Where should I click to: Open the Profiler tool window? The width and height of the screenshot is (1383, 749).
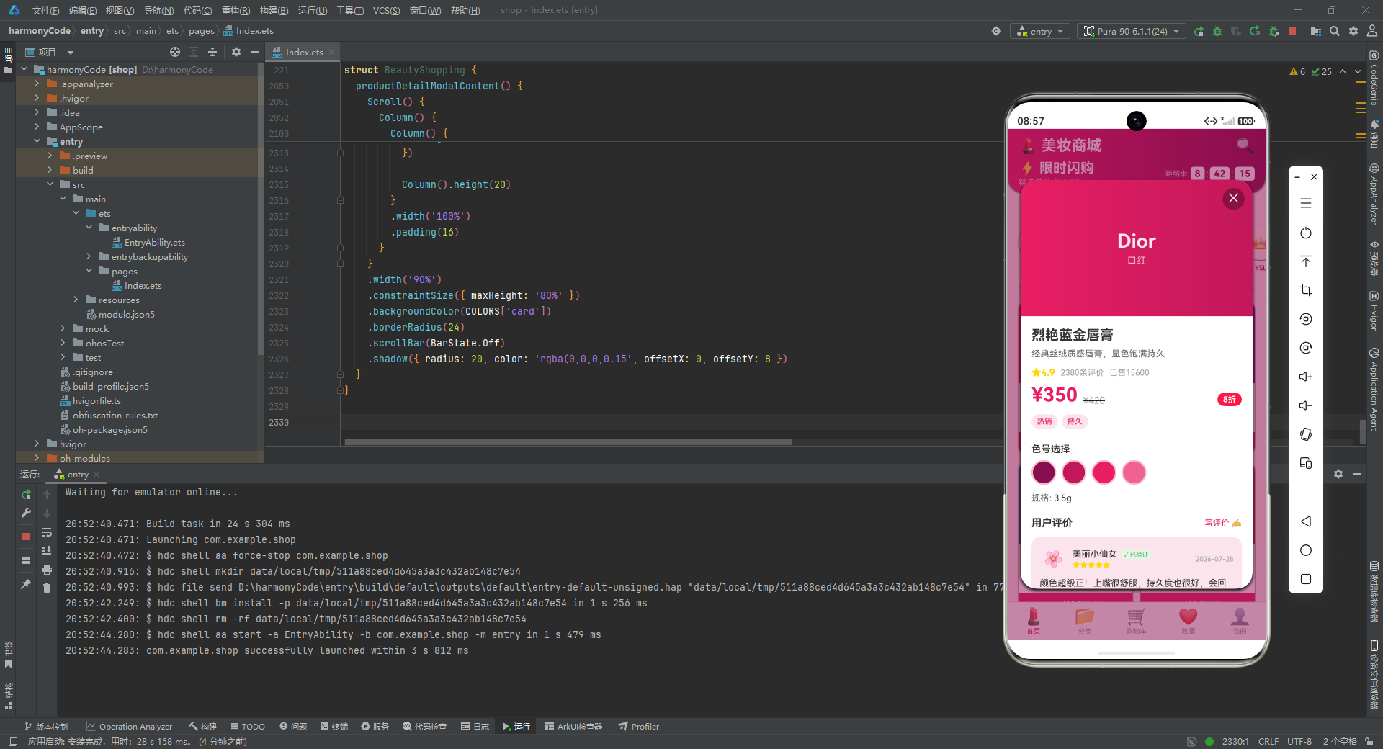[639, 726]
